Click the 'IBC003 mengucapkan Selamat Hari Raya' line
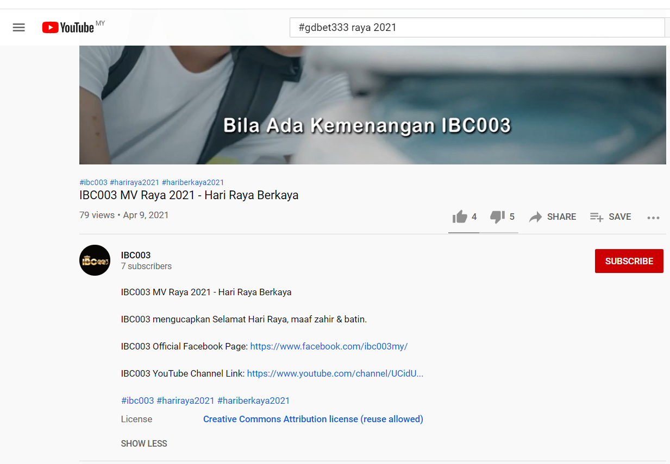 pos(244,319)
